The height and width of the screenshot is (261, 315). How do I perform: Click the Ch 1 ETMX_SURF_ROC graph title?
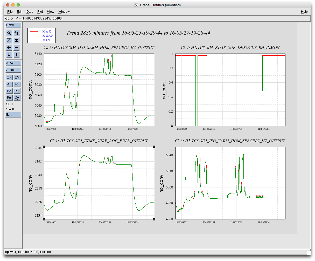click(x=99, y=141)
